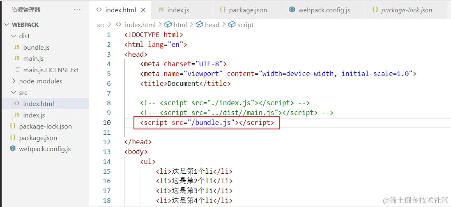Click the html lang="en" tag line
Viewport: 451px width, 207px height.
156,45
